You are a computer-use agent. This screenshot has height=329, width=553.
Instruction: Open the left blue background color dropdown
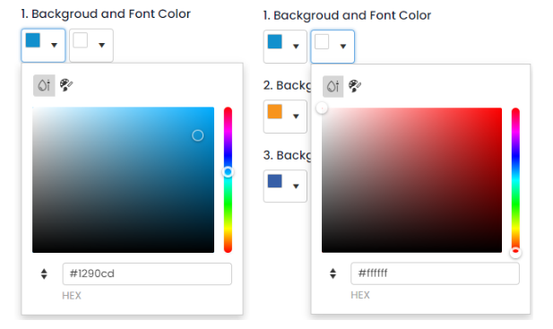[43, 46]
